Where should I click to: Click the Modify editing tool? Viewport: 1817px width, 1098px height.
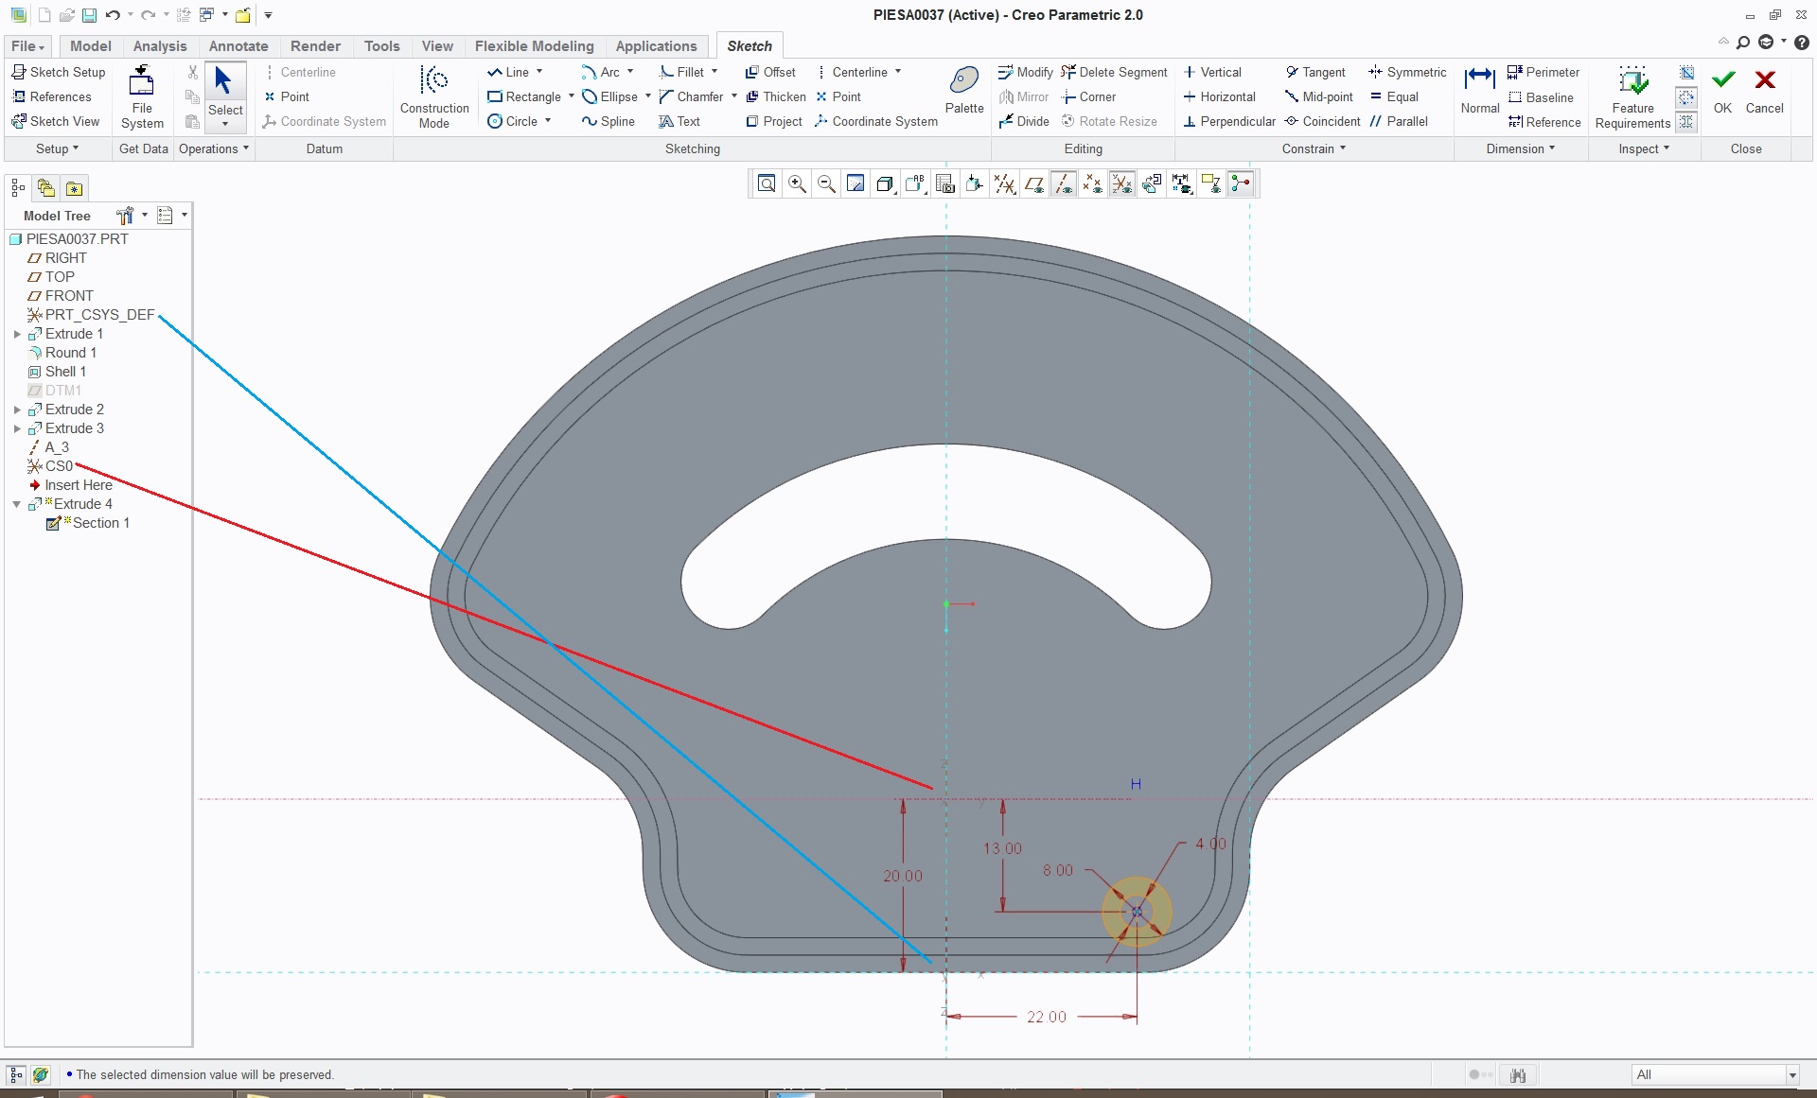pyautogui.click(x=1025, y=73)
